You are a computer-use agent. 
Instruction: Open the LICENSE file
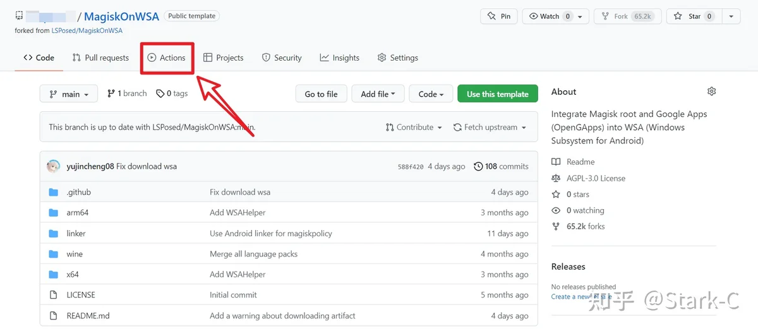coord(81,295)
